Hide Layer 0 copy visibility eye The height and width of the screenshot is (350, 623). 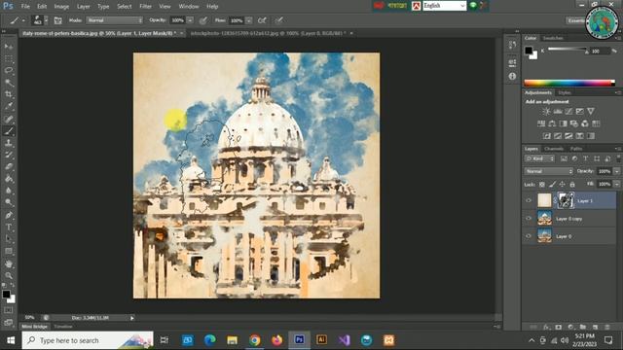click(529, 218)
